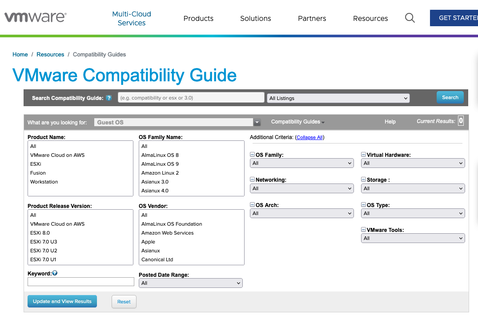Image resolution: width=478 pixels, height=323 pixels.
Task: Click the Get Started button
Action: tap(454, 18)
